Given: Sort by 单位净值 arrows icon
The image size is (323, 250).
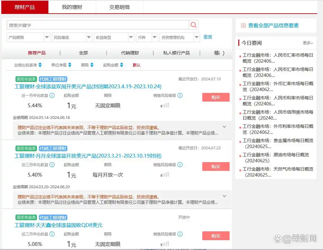Looking at the screenshot, I should point(70,65).
